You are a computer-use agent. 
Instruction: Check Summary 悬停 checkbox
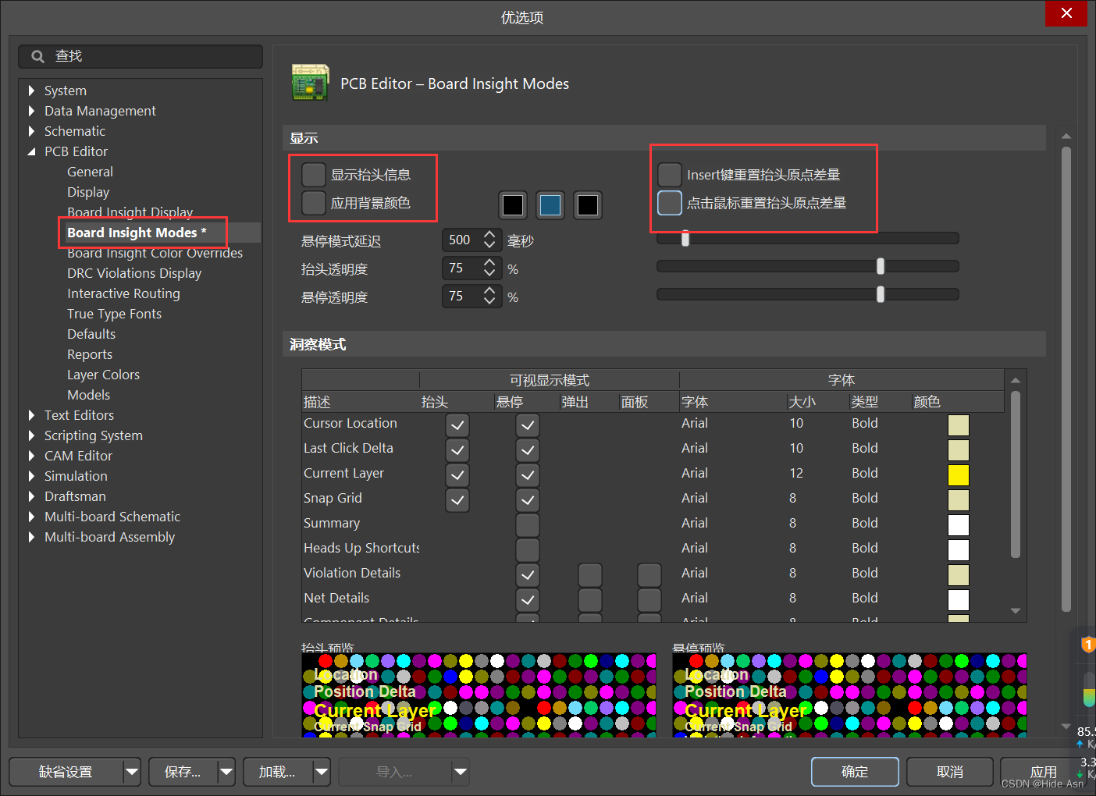coord(528,525)
